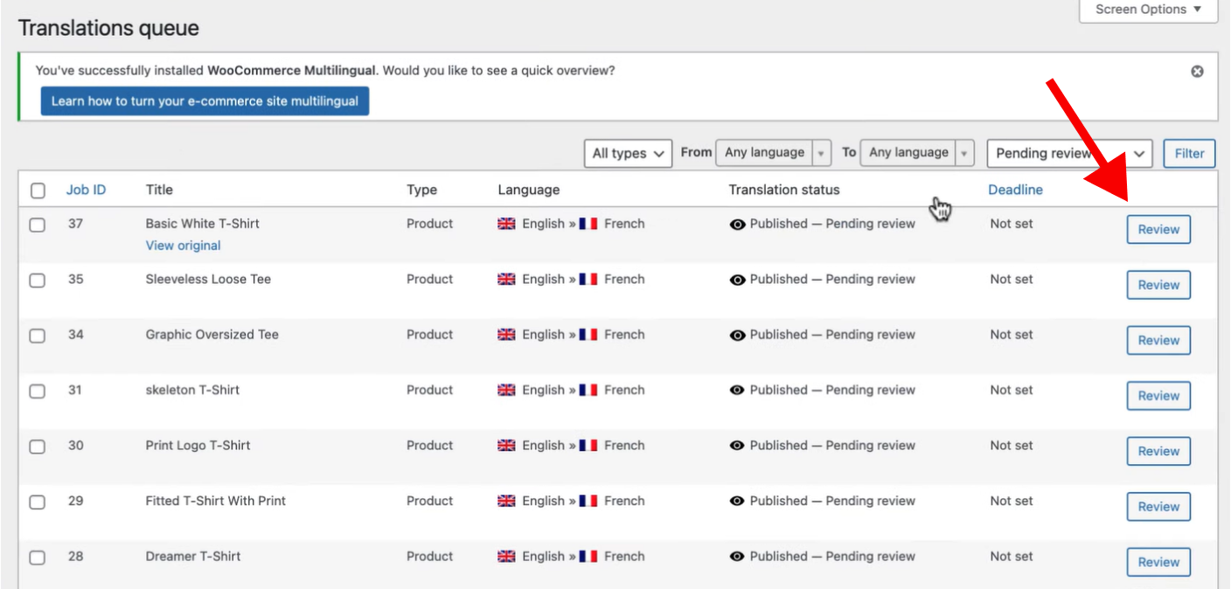The image size is (1231, 589).
Task: Check the box for job 29
Action: 38,502
